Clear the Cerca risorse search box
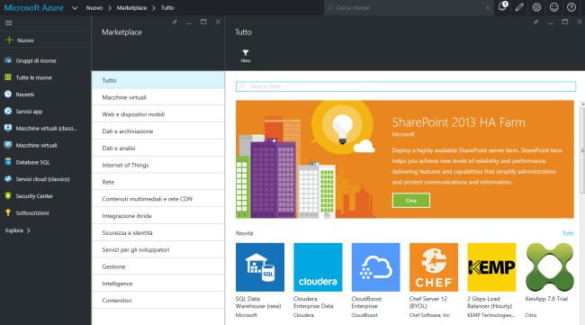The height and width of the screenshot is (325, 585). coord(487,8)
